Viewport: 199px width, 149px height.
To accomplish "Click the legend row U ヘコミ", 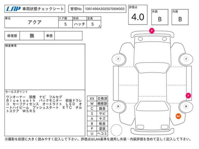I will tap(97, 133).
